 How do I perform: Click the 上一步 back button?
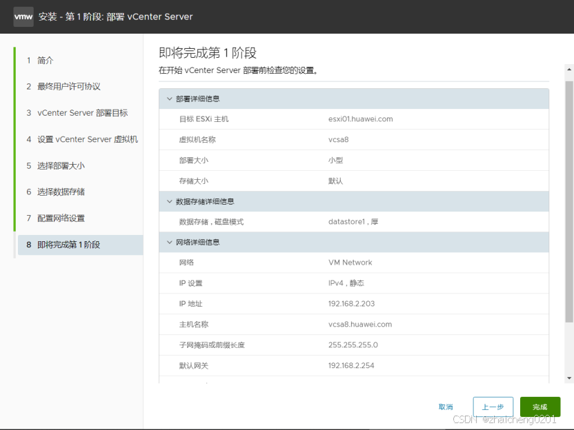(x=493, y=407)
